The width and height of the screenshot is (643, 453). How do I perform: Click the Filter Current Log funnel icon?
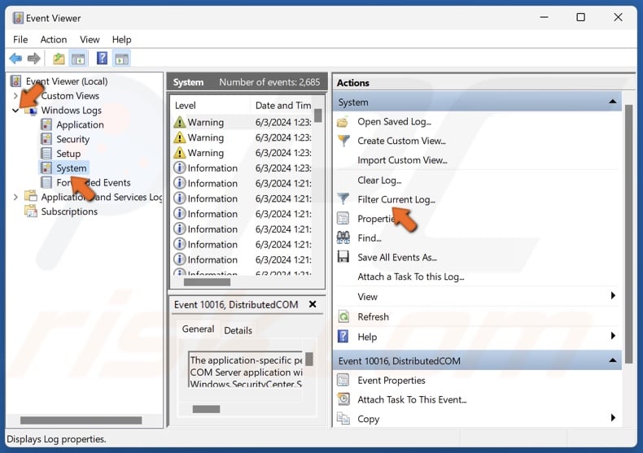click(343, 199)
